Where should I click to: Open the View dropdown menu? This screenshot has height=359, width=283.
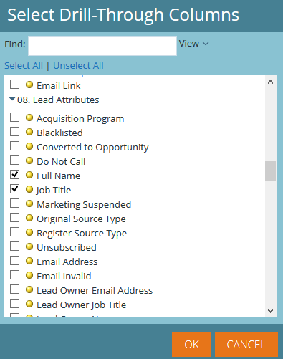(x=193, y=44)
